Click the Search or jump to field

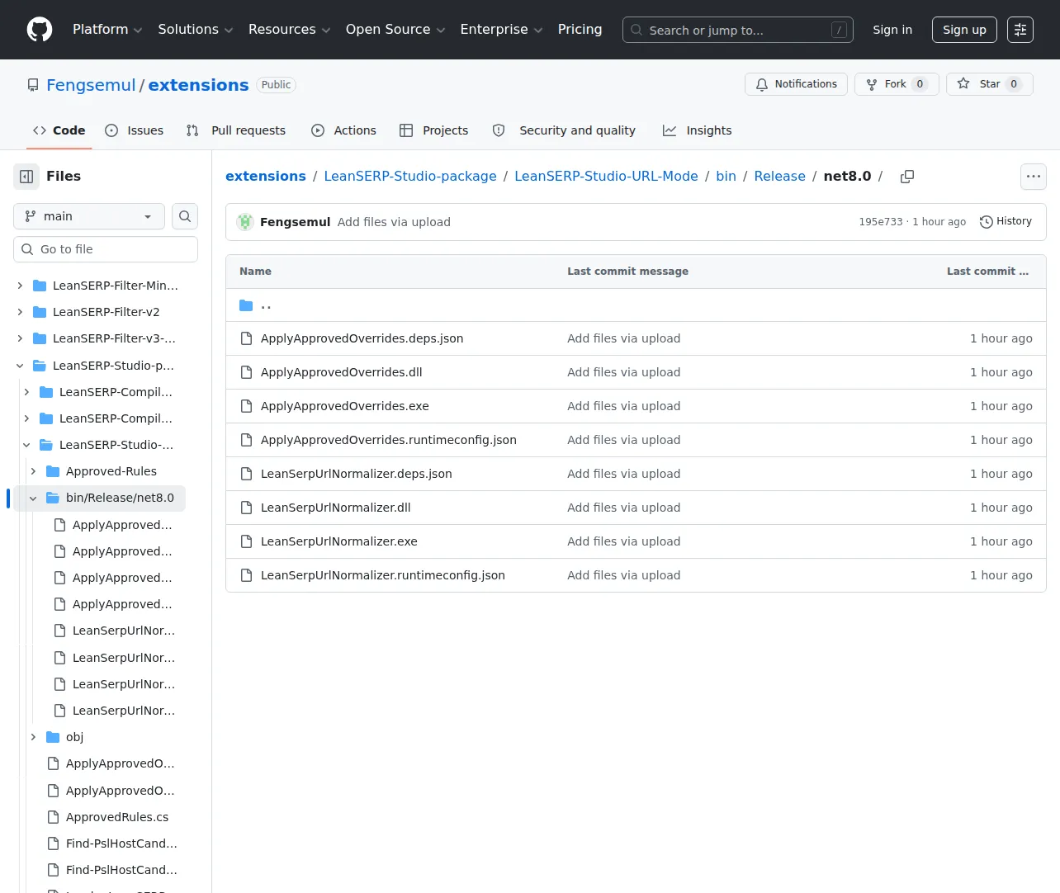[x=738, y=30]
